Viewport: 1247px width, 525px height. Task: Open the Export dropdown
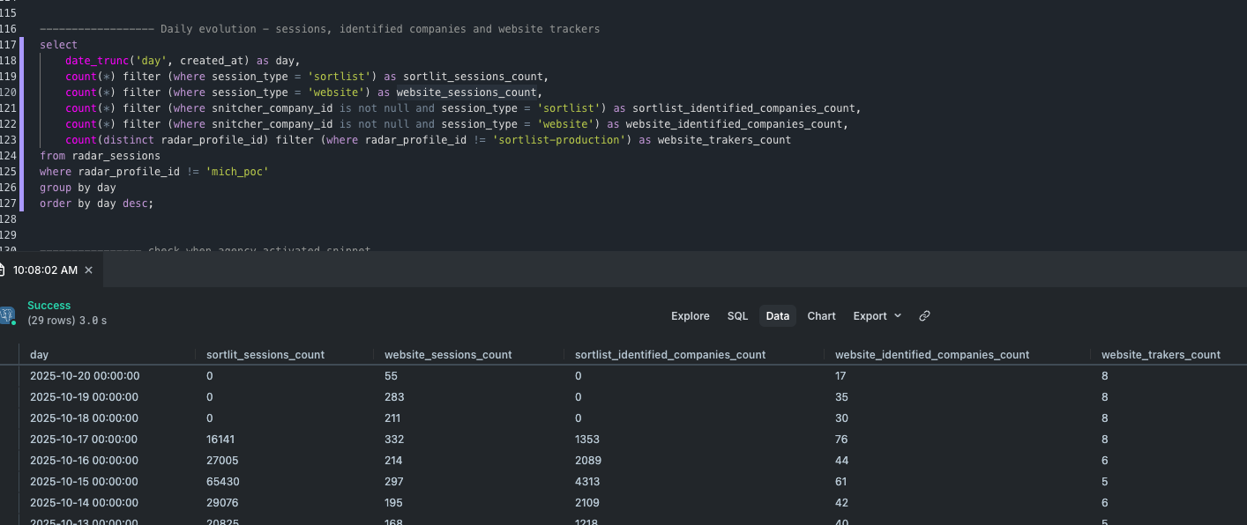pyautogui.click(x=877, y=315)
